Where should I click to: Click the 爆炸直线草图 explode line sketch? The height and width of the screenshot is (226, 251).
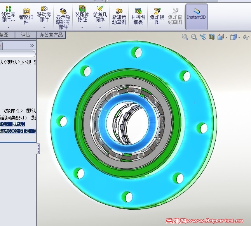click(x=175, y=16)
